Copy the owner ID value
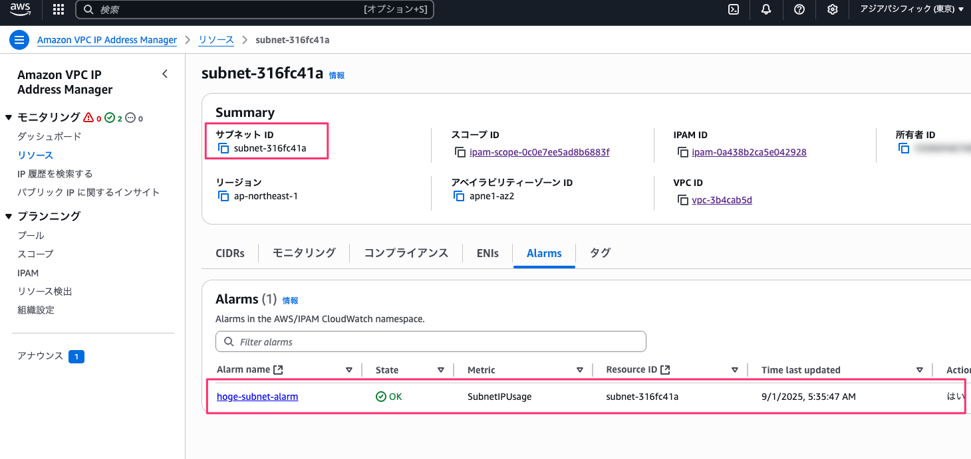 (x=904, y=148)
